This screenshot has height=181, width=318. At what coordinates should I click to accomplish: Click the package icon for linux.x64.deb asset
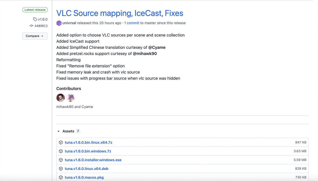point(61,169)
